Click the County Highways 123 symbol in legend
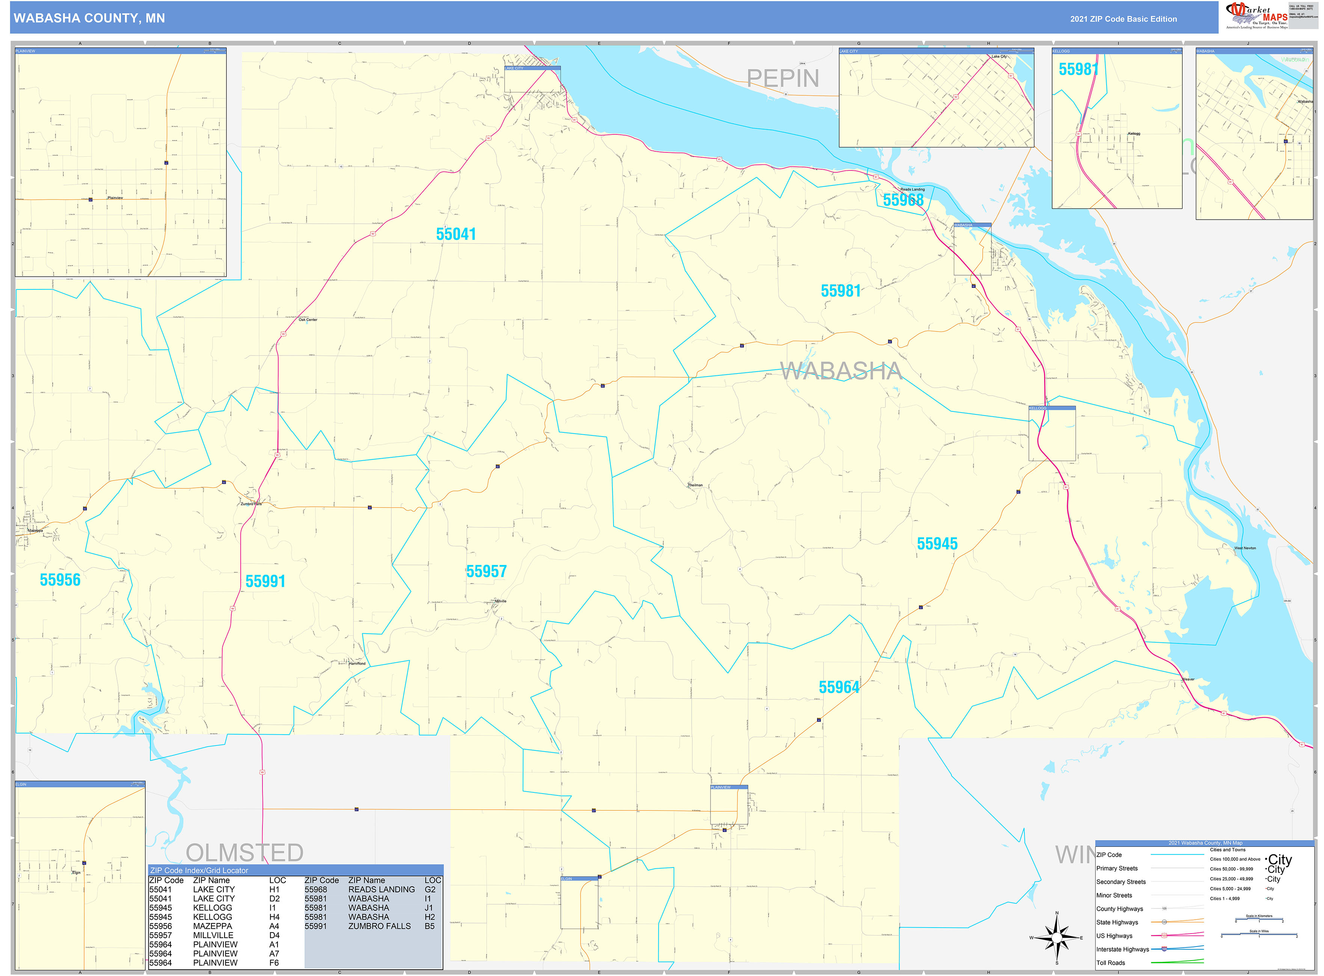 tap(1164, 908)
